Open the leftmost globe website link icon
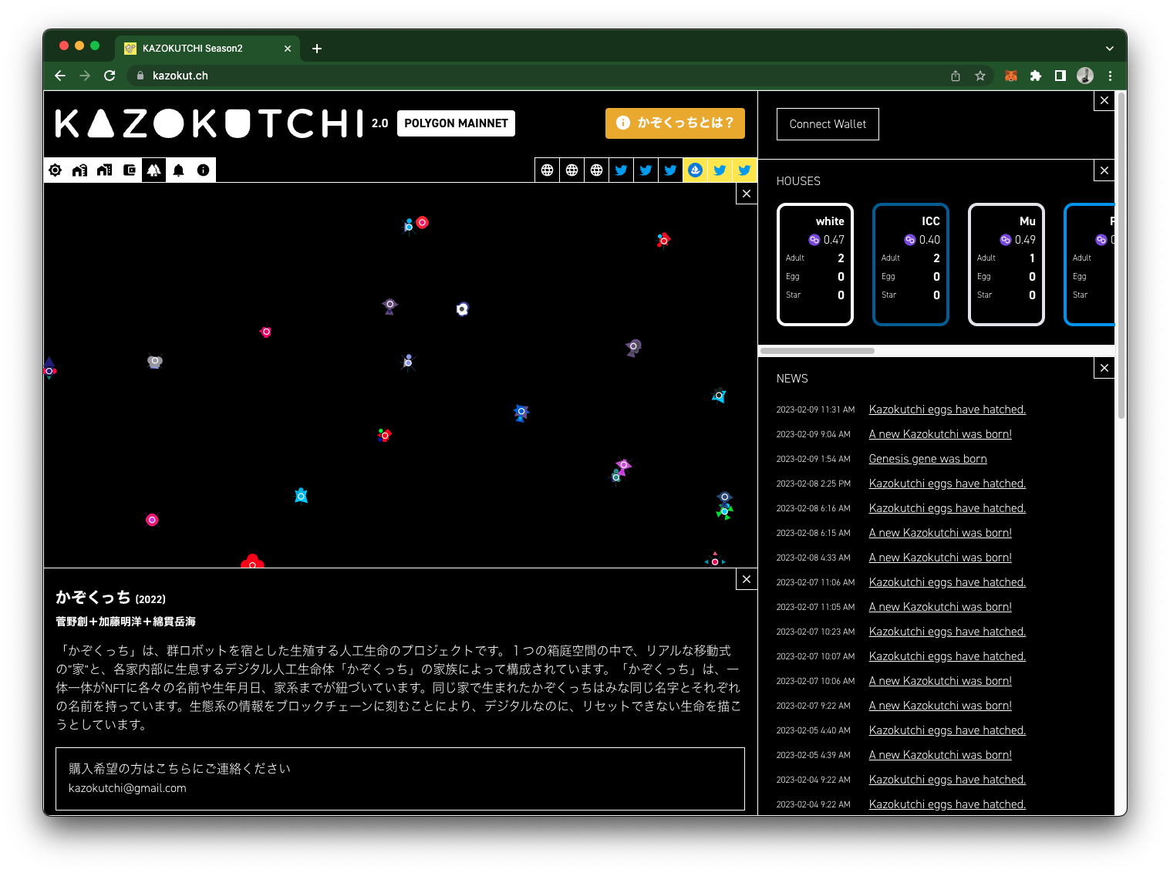The width and height of the screenshot is (1170, 873). tap(547, 170)
